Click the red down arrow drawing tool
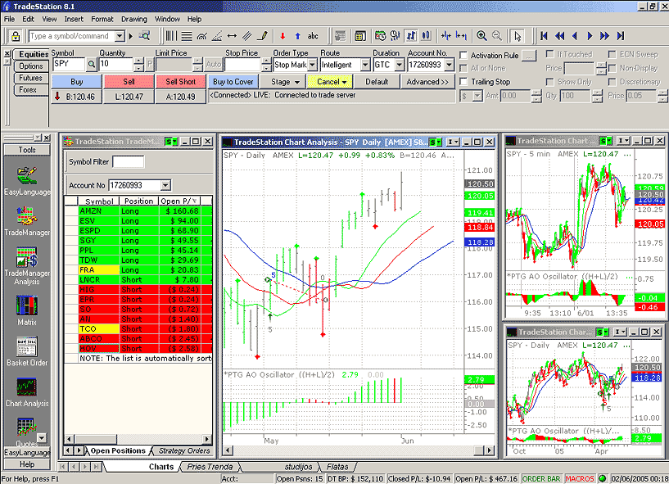This screenshot has height=484, width=669. click(283, 36)
